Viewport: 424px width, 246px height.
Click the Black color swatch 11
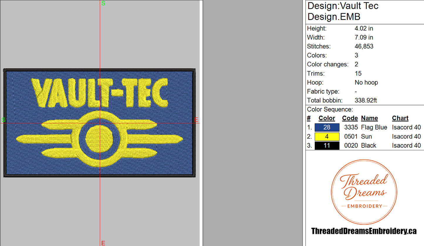(x=327, y=146)
